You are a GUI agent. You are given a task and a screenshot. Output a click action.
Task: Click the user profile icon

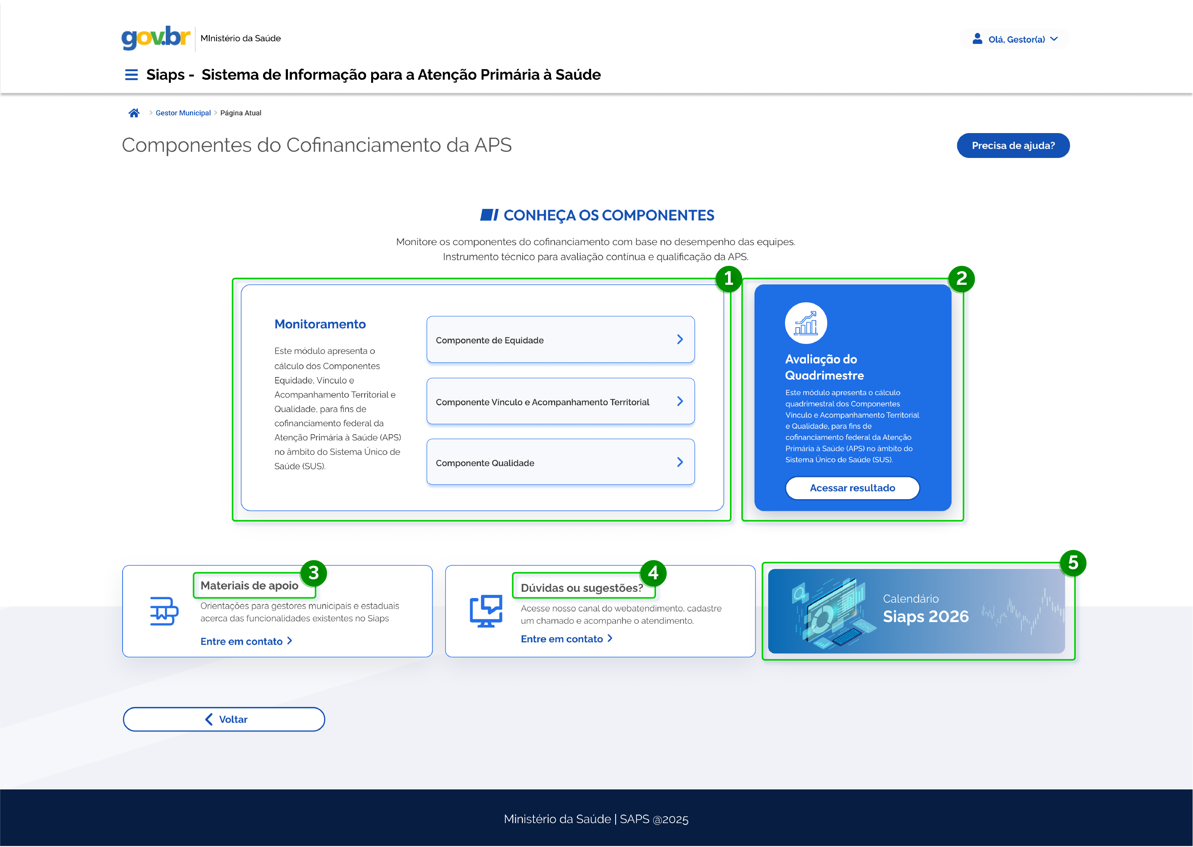click(977, 39)
